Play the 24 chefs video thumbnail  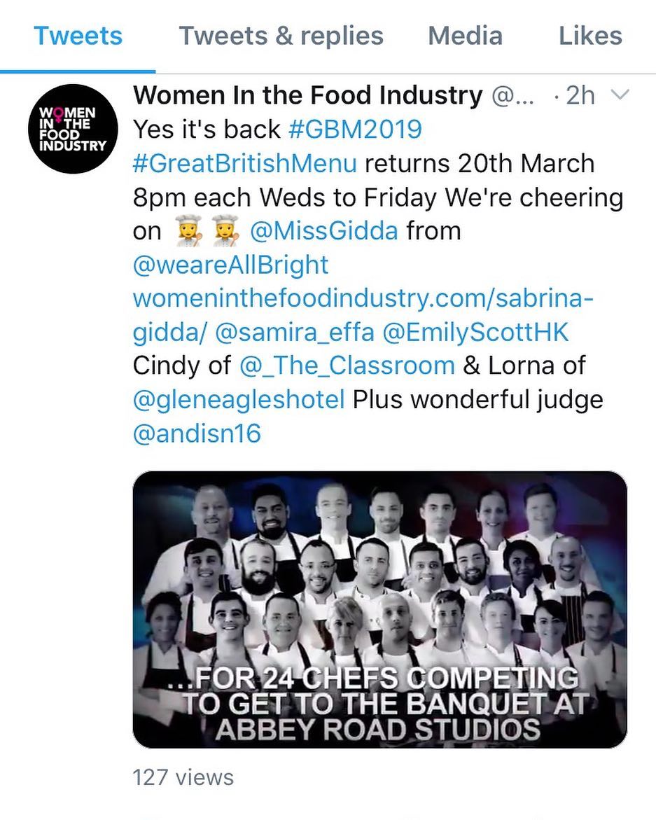(x=379, y=609)
